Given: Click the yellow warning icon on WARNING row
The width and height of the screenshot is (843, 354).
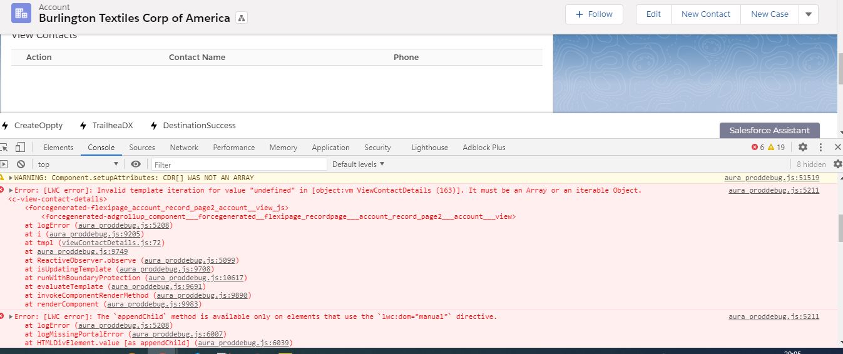Looking at the screenshot, I should point(3,178).
